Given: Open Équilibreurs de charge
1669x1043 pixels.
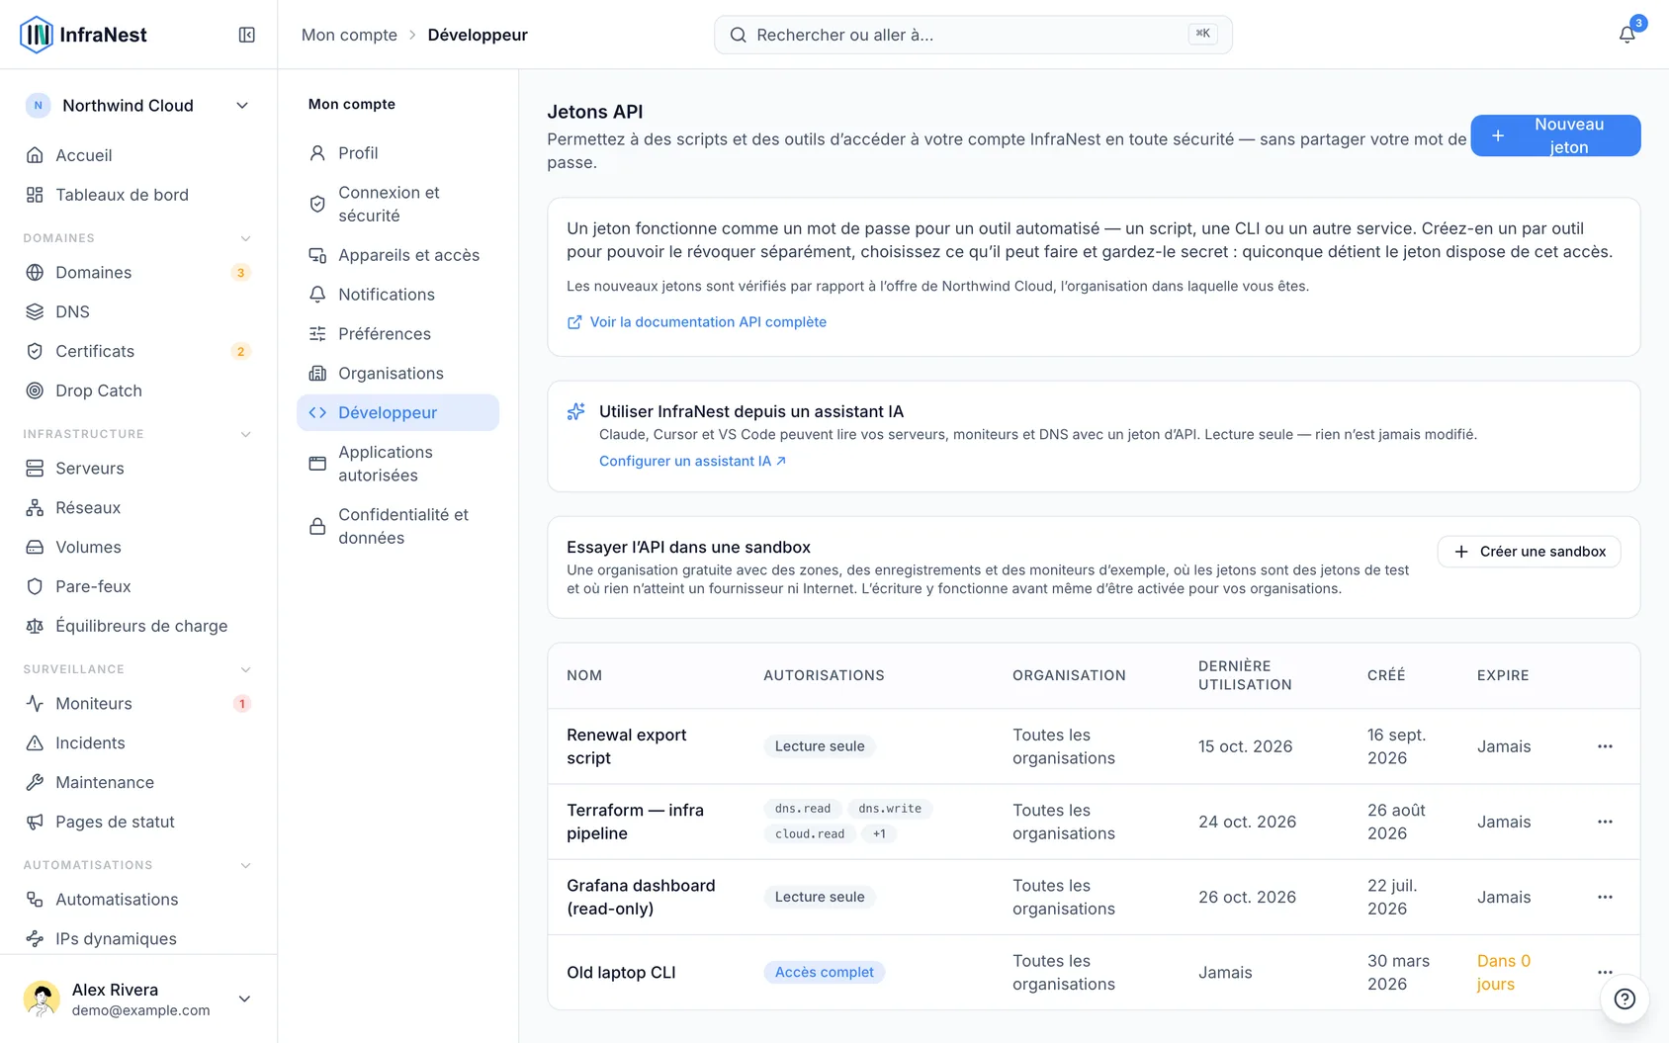Looking at the screenshot, I should [x=138, y=626].
